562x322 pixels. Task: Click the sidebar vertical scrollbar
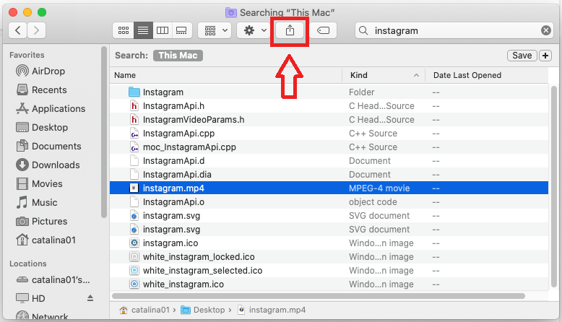click(x=104, y=132)
